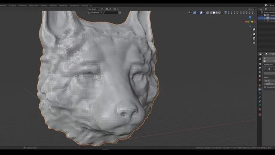Open the World properties tab
The width and height of the screenshot is (275, 155).
[260, 80]
